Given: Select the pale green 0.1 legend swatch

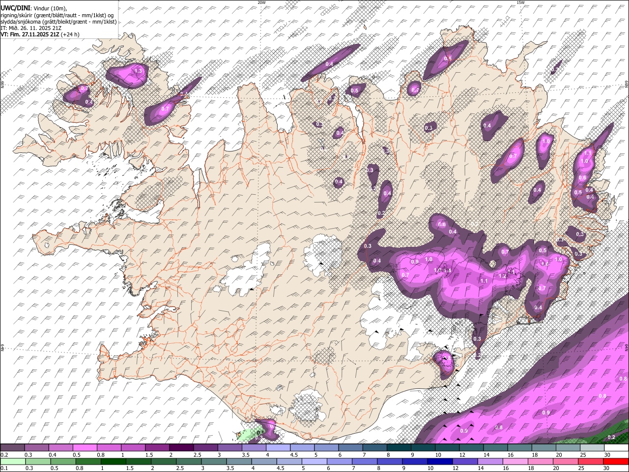Looking at the screenshot, I should [13, 462].
